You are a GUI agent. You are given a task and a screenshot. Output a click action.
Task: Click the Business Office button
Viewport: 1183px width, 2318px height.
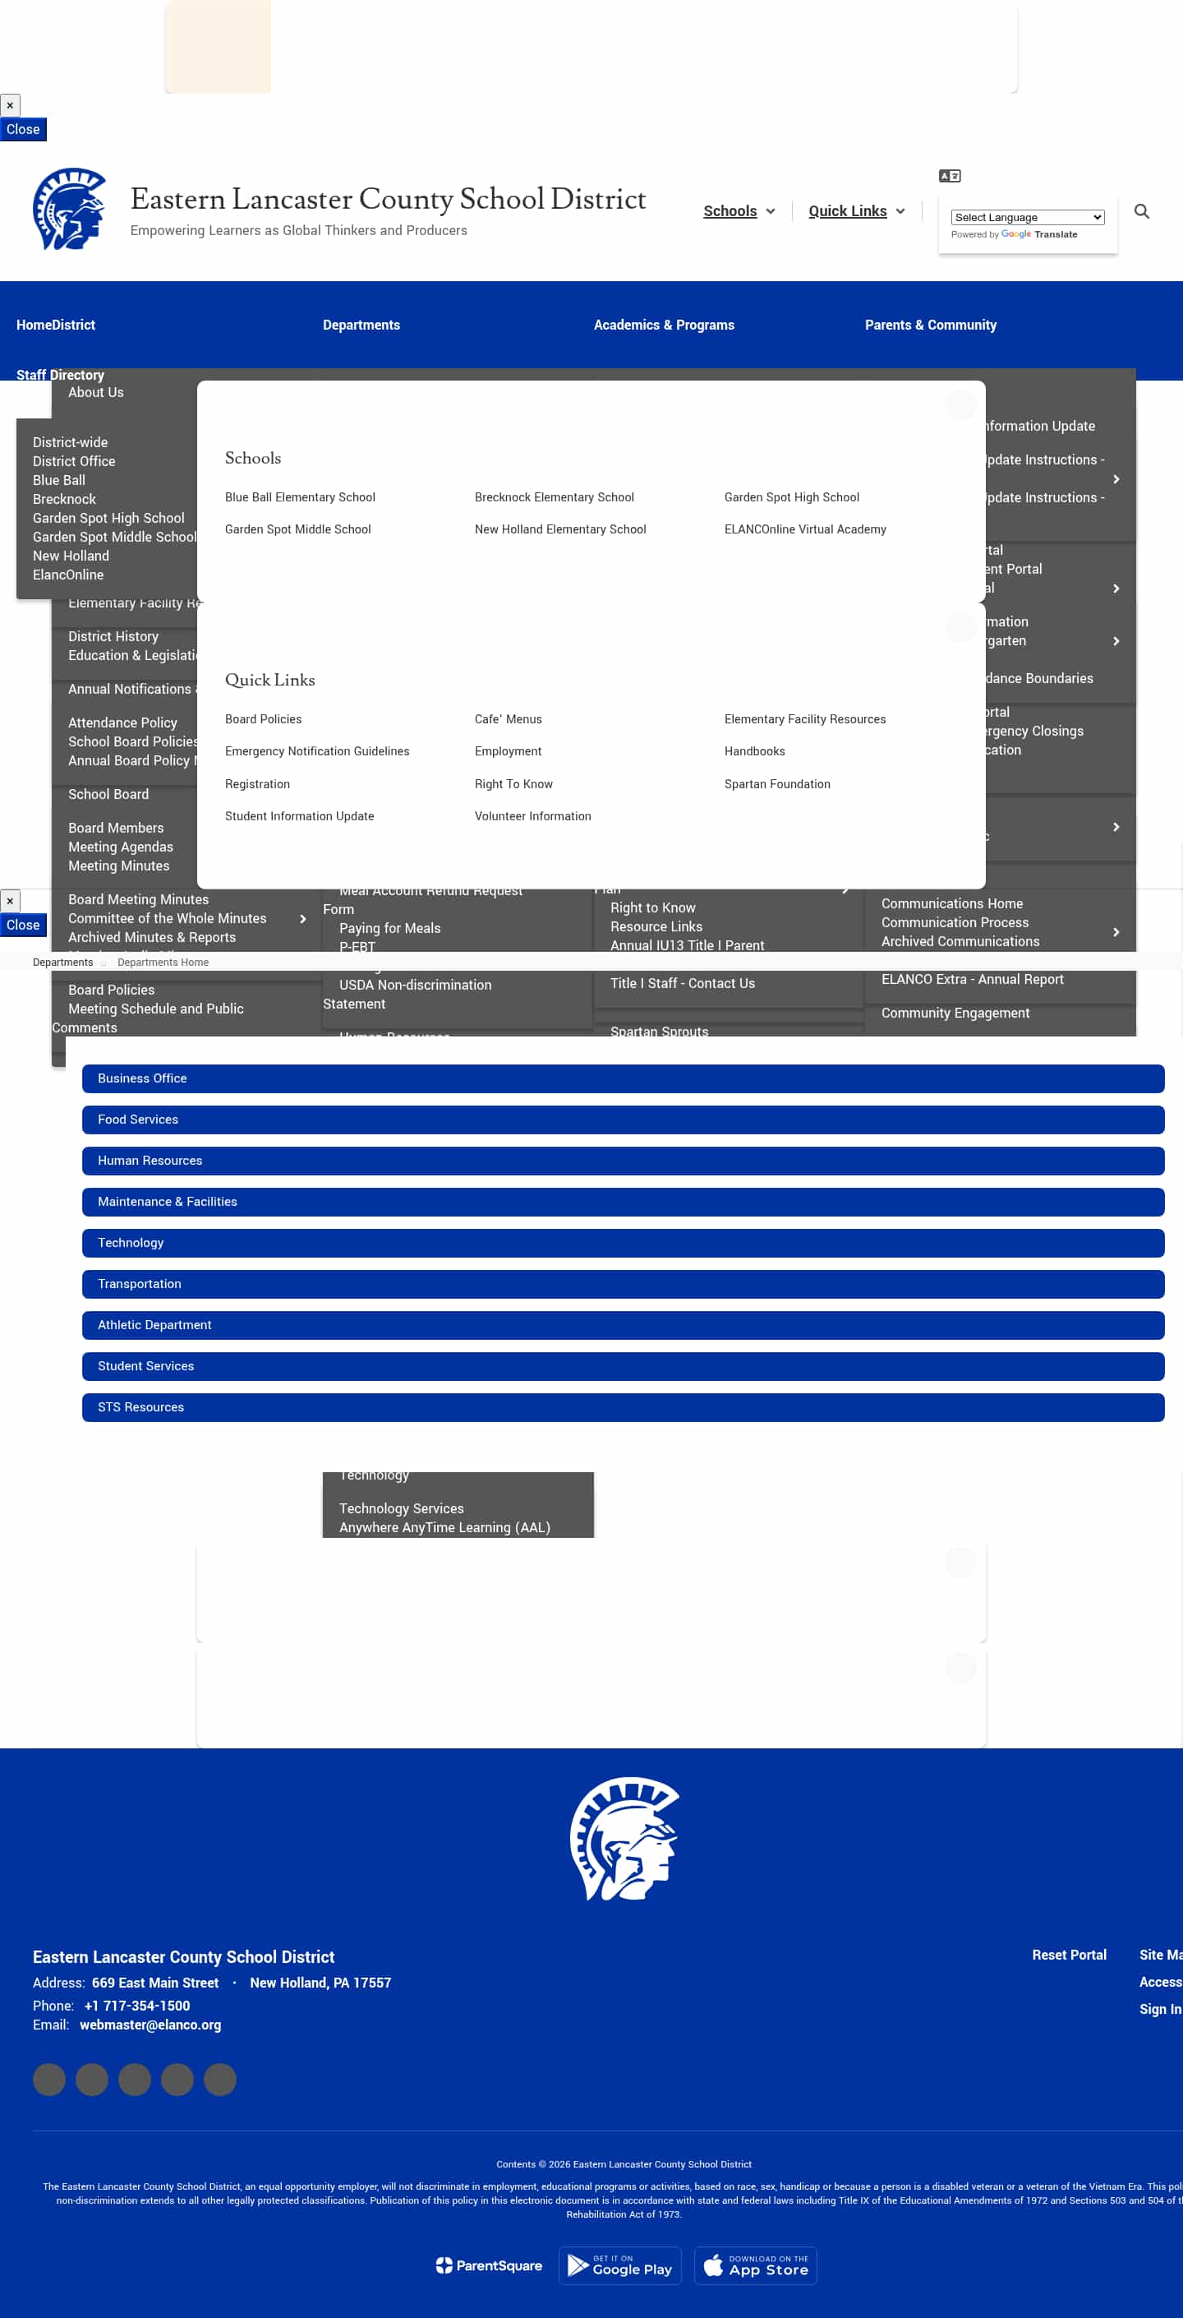coord(623,1078)
